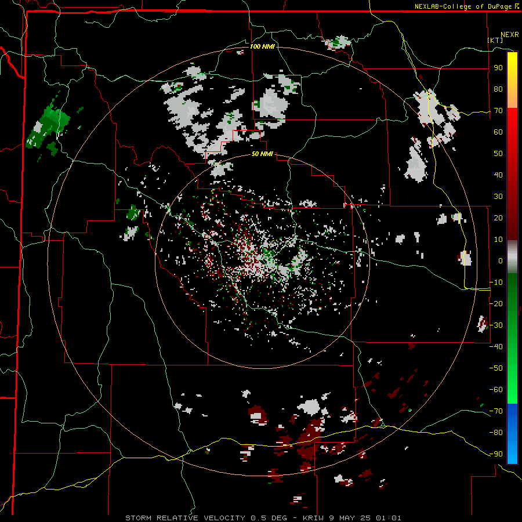Click the -90 value on velocity scale
Screen dimensions: 522x522
coord(496,454)
